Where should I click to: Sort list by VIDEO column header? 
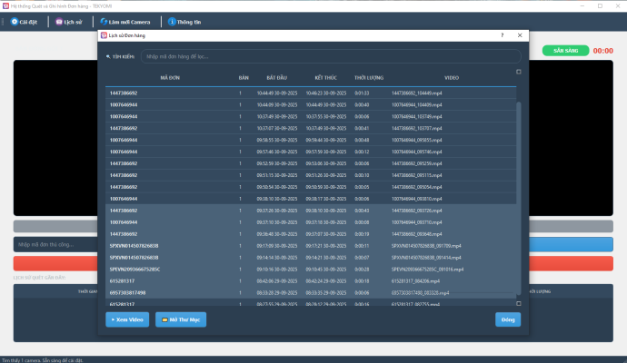pos(452,78)
